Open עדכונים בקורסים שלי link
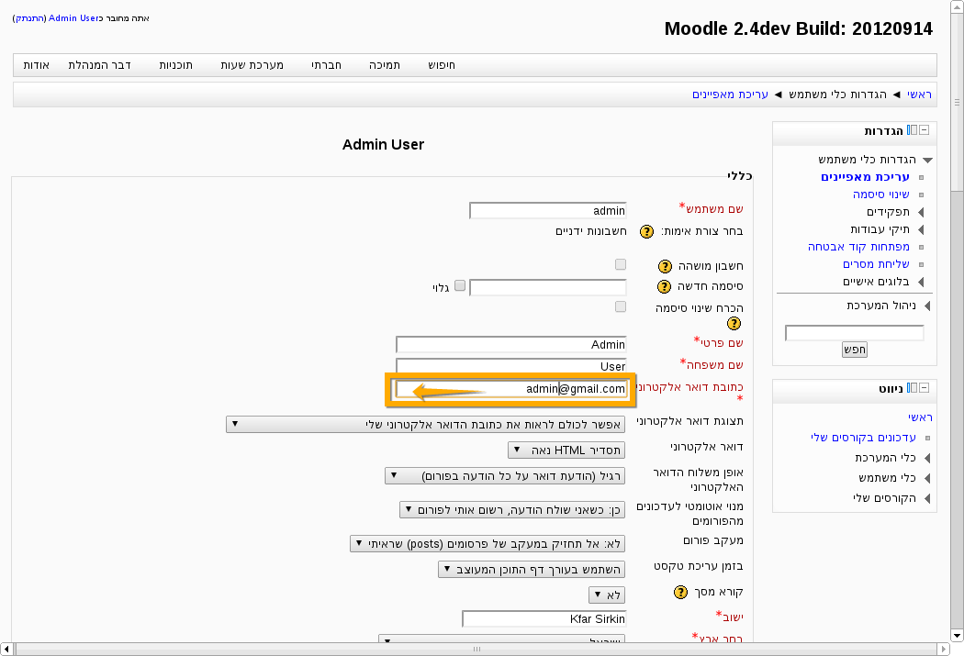Image resolution: width=964 pixels, height=656 pixels. [x=863, y=438]
